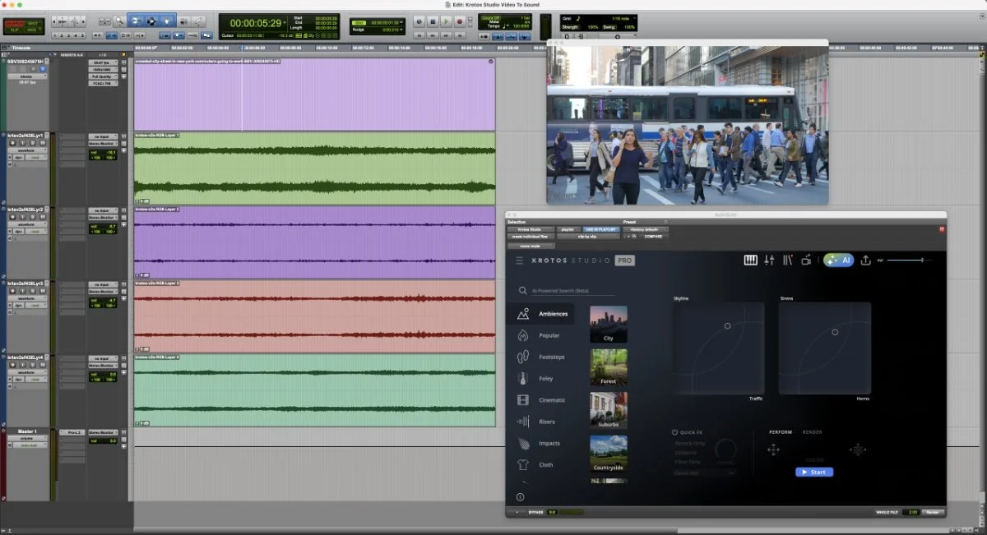Click the AudioSuite Render button
Screen dimensions: 987x535
point(932,512)
